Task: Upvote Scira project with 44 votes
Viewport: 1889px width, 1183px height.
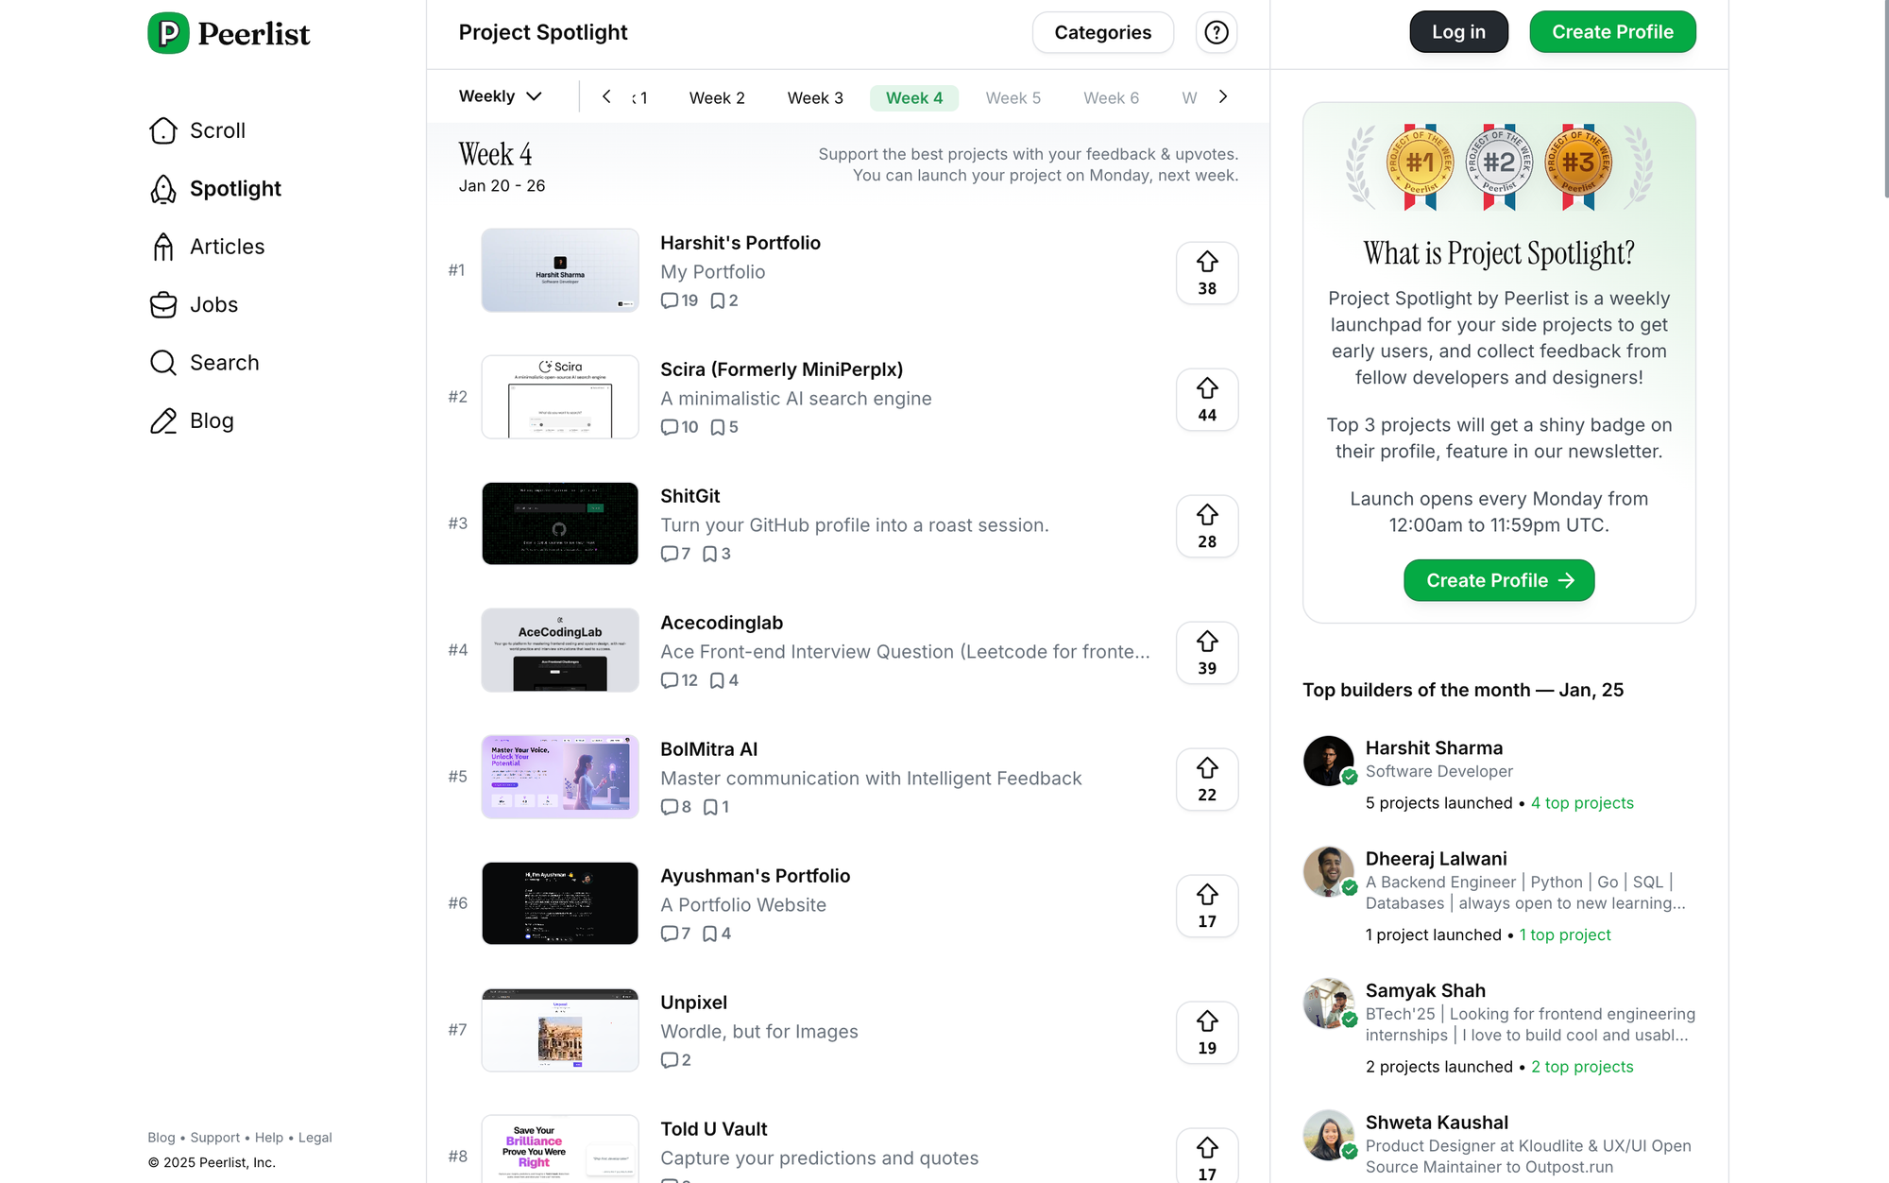Action: pos(1207,400)
